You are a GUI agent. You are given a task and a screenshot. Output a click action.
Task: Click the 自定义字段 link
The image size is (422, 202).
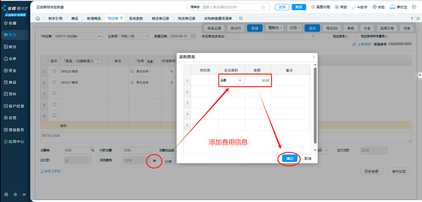[50, 171]
